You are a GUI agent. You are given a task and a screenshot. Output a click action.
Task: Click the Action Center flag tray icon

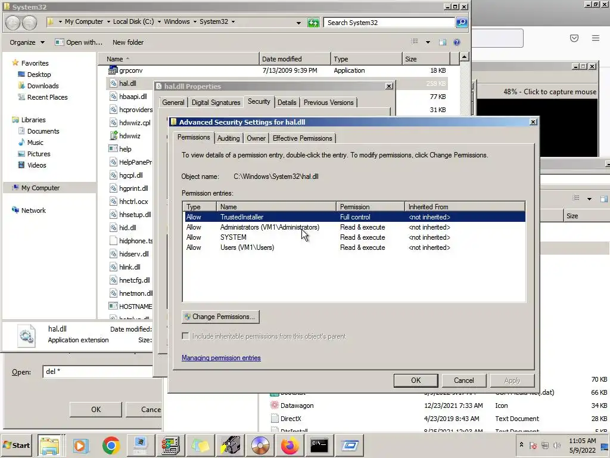click(533, 445)
